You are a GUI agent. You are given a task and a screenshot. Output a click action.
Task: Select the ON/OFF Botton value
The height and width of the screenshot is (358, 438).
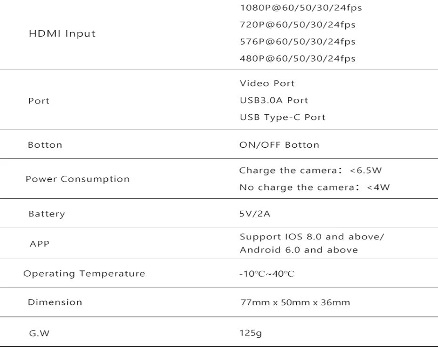coord(279,145)
